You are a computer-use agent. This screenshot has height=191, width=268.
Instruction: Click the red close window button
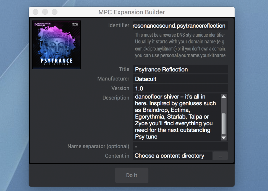coord(36,12)
